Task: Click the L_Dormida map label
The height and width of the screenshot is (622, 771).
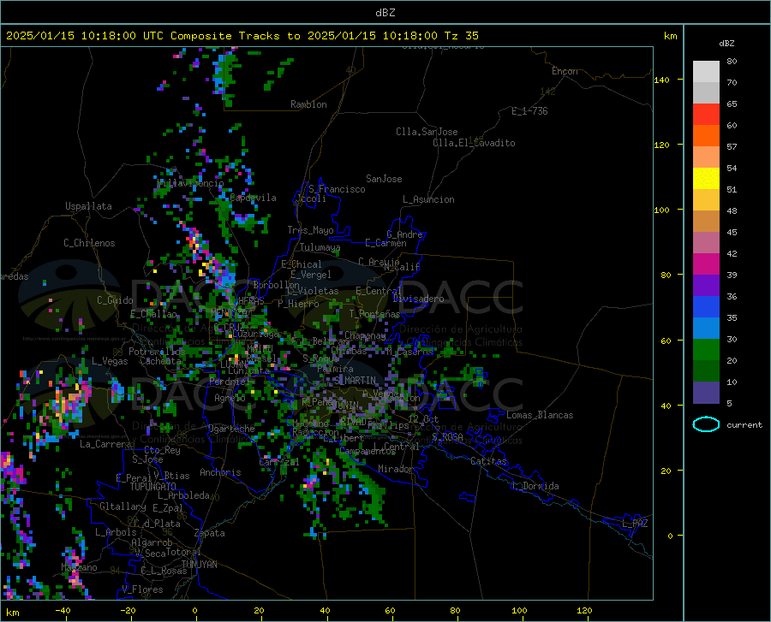Action: tap(536, 486)
